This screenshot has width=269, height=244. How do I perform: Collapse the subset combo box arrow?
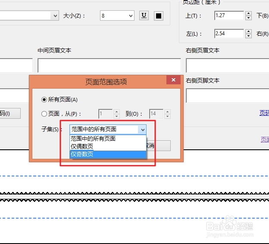pyautogui.click(x=143, y=130)
